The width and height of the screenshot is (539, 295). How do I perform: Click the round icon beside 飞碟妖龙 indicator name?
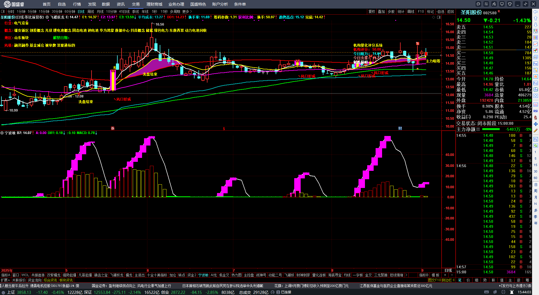pyautogui.click(x=47, y=17)
